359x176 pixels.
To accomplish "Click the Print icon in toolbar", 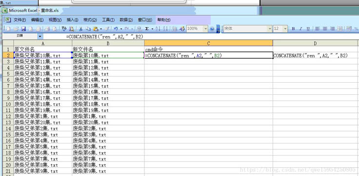I will coord(47,29).
